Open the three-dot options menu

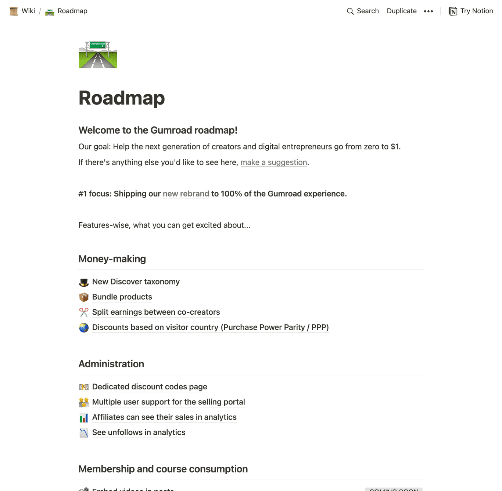coord(428,11)
